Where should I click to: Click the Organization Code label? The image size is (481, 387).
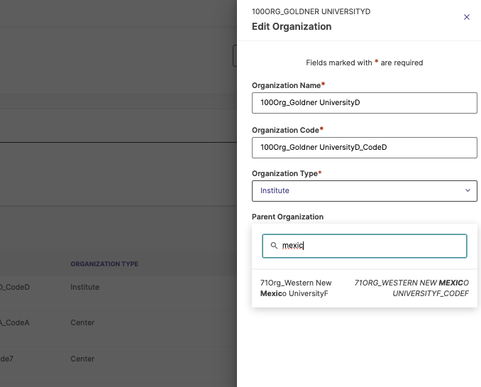(287, 130)
